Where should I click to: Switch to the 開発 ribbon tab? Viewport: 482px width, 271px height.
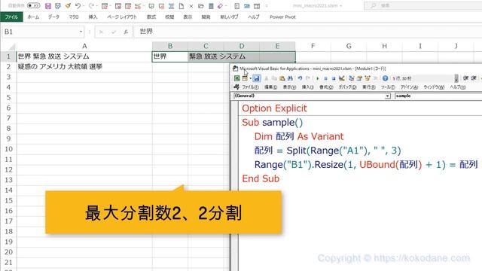pos(206,17)
